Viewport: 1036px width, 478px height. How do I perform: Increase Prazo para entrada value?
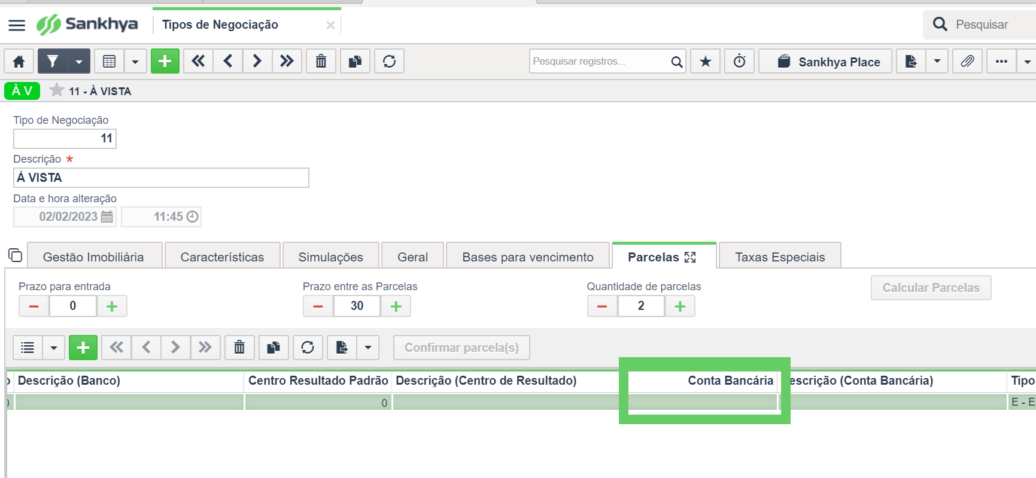112,306
